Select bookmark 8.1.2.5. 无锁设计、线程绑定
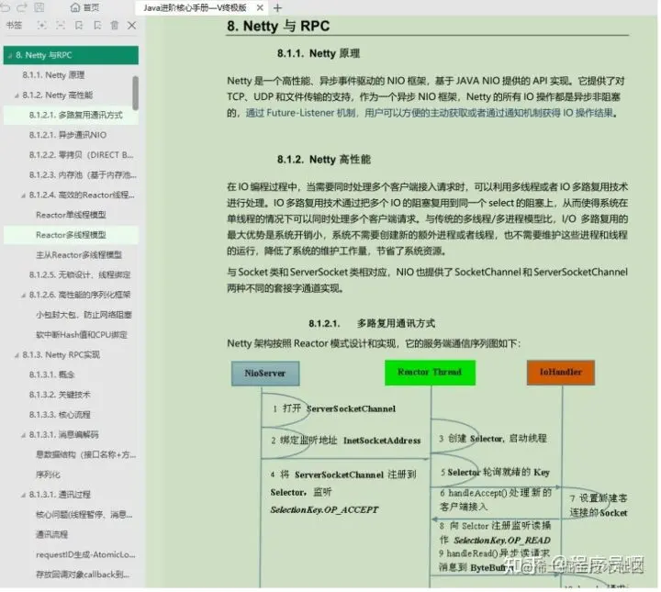 (x=80, y=274)
